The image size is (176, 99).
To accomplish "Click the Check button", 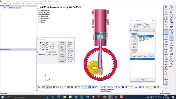I will 139,24.
